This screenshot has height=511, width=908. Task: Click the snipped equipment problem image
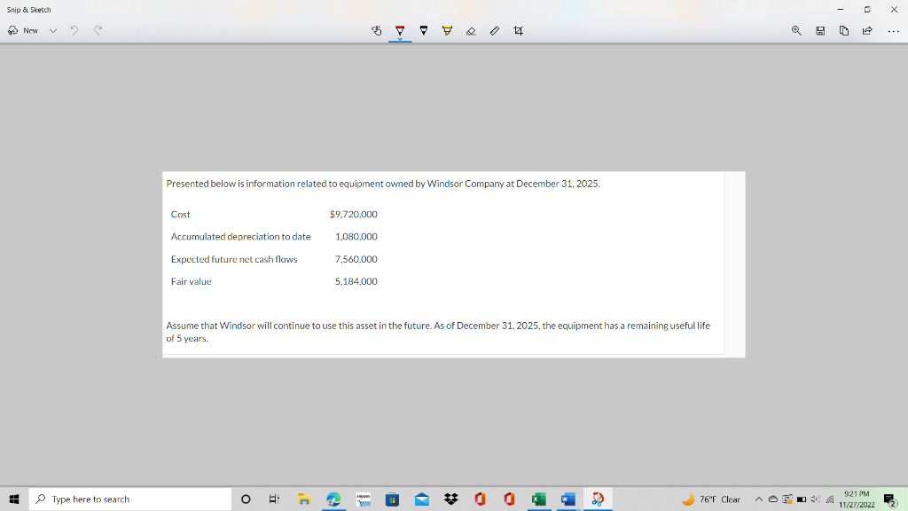click(453, 264)
